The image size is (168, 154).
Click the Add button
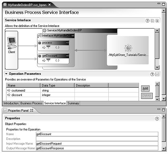[x=145, y=88]
